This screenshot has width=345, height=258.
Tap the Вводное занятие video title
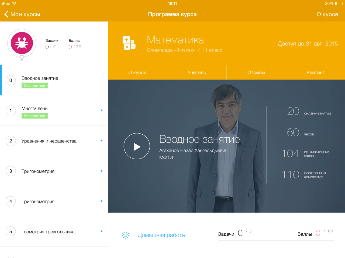point(199,139)
